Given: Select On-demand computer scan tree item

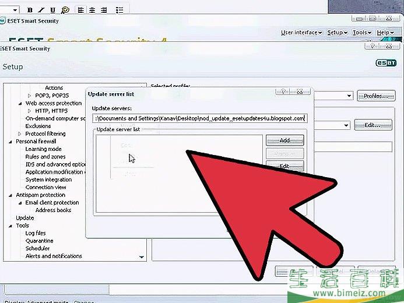Looking at the screenshot, I should [x=55, y=118].
